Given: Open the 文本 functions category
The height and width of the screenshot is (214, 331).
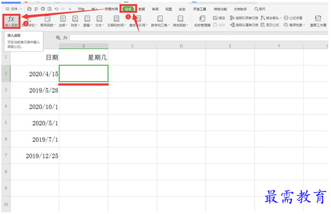Looking at the screenshot, I should (100, 21).
